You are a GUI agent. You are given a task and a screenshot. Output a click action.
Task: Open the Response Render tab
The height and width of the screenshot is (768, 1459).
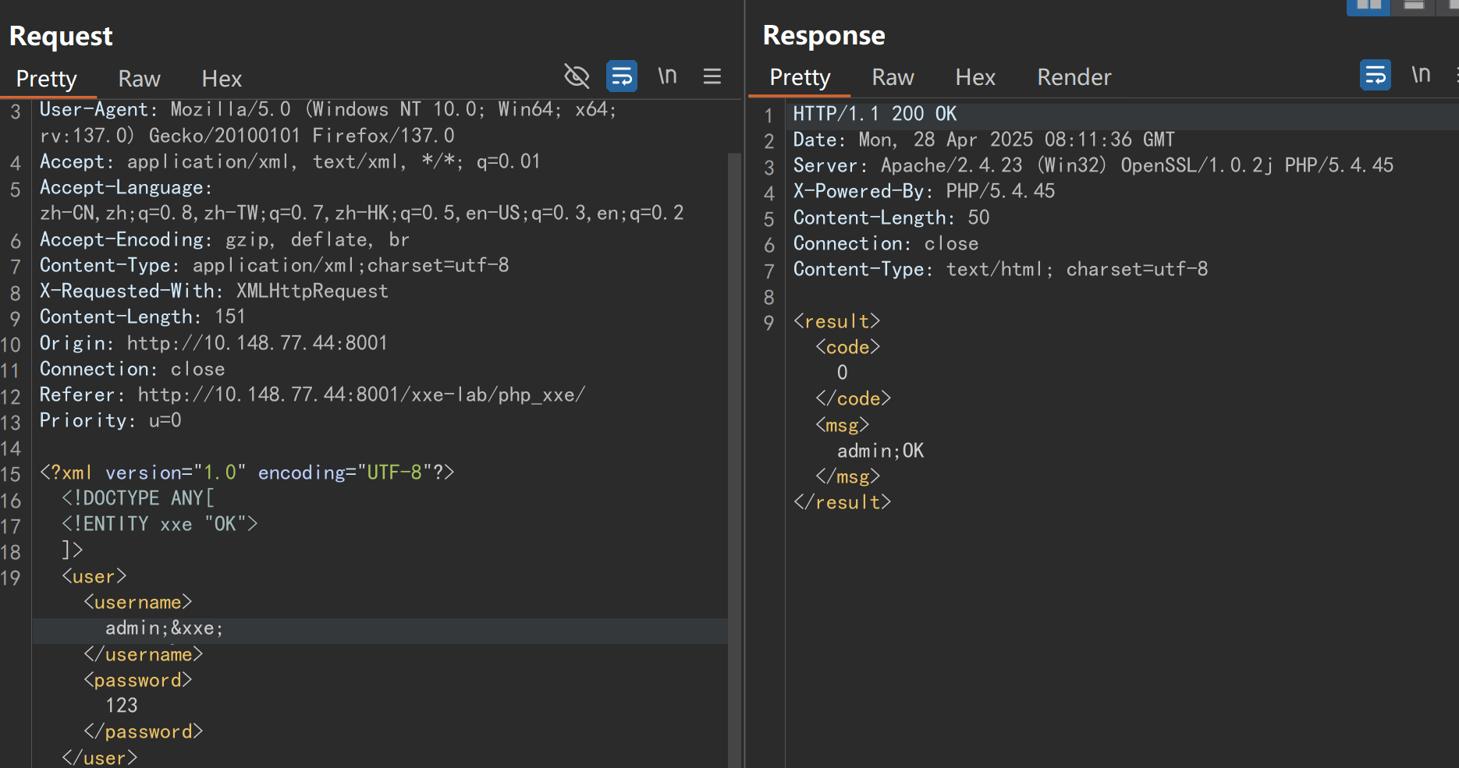coord(1074,77)
